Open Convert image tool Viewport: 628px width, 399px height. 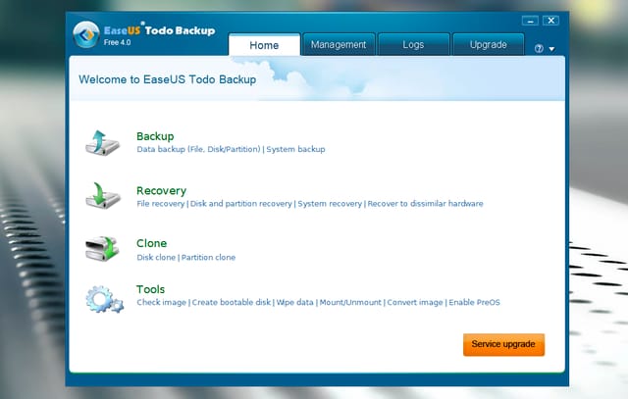(415, 303)
